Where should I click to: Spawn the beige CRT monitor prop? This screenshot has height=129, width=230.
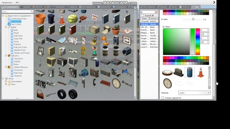click(51, 62)
